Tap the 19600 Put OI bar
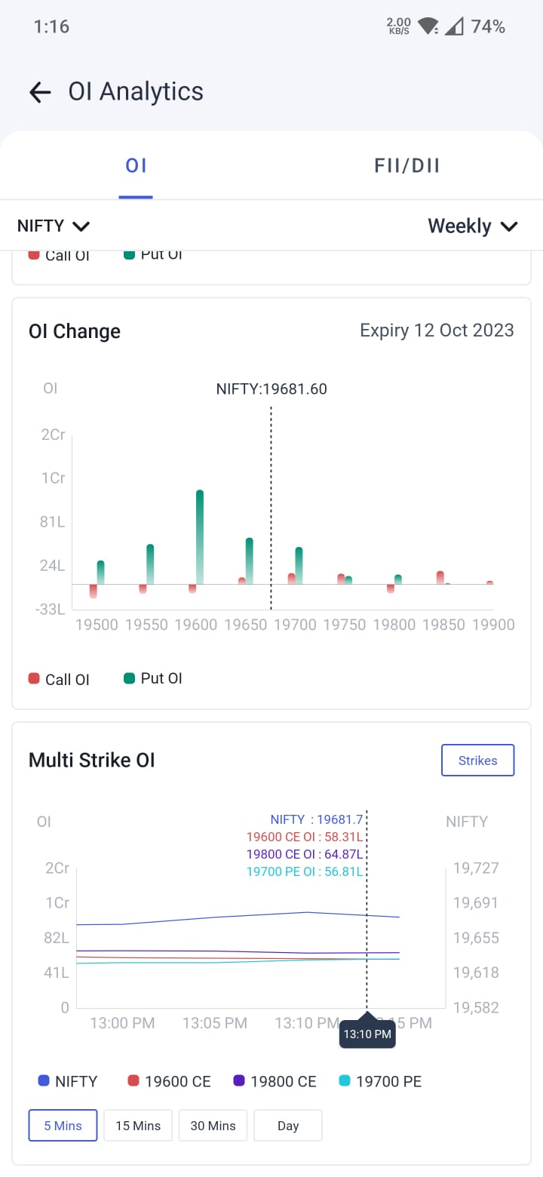This screenshot has height=1177, width=543. [200, 536]
